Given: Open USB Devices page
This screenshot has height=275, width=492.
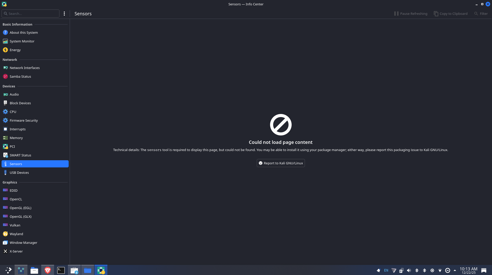Looking at the screenshot, I should click(19, 173).
